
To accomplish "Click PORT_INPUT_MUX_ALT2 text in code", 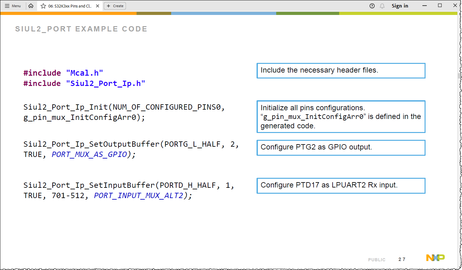I will (138, 196).
